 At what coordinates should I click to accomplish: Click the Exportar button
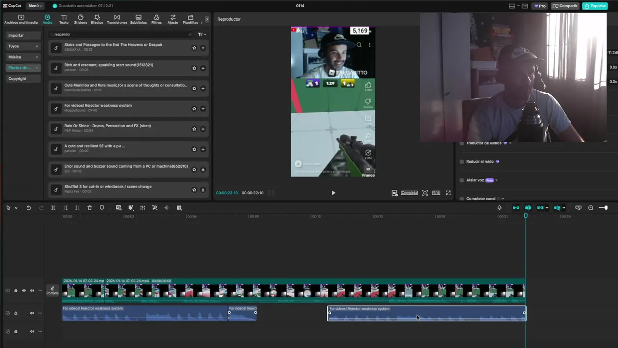(x=595, y=6)
